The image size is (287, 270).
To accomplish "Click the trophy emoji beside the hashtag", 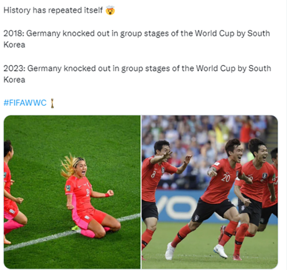I will point(52,103).
